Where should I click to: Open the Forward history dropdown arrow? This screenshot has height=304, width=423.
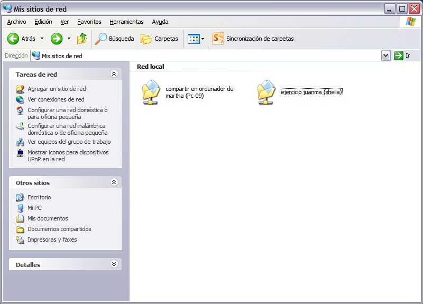pyautogui.click(x=69, y=39)
